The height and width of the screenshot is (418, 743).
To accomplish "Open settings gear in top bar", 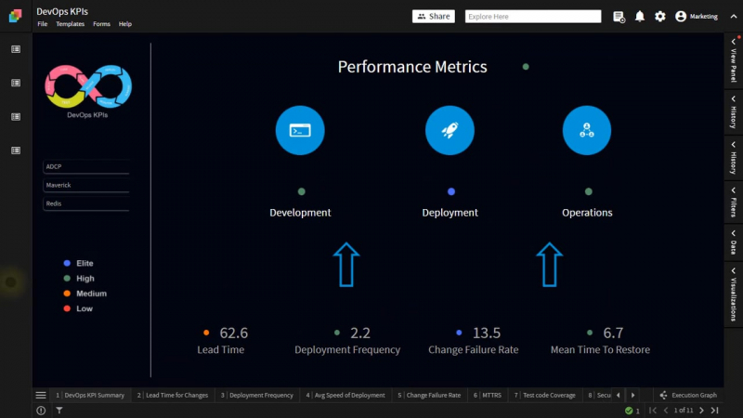I will click(x=660, y=17).
